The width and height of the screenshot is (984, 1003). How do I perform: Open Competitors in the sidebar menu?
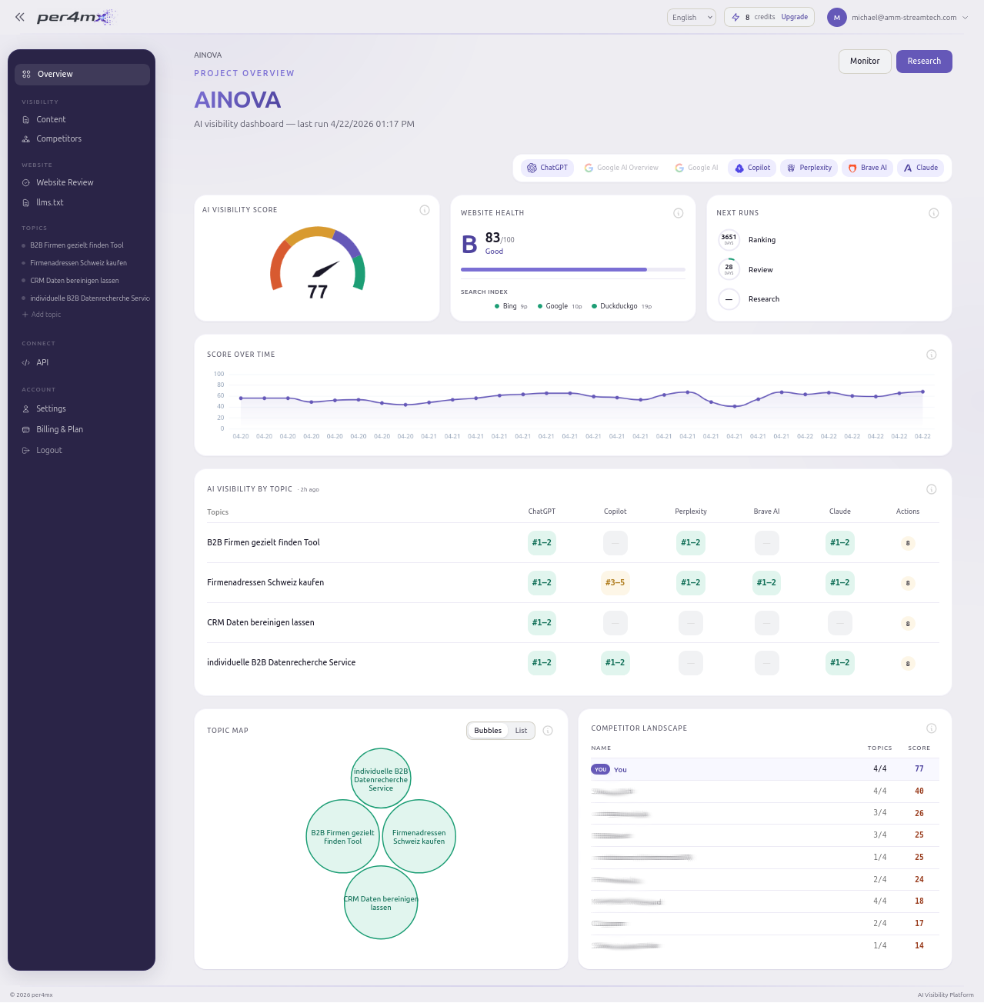pyautogui.click(x=58, y=139)
